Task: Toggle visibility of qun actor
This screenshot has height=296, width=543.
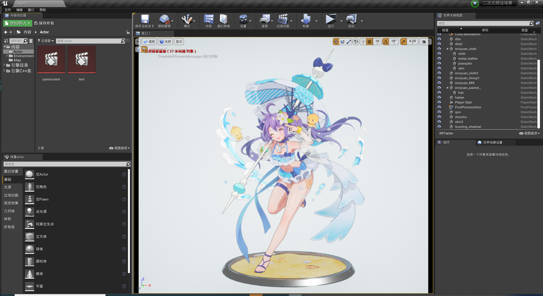Action: (440, 112)
